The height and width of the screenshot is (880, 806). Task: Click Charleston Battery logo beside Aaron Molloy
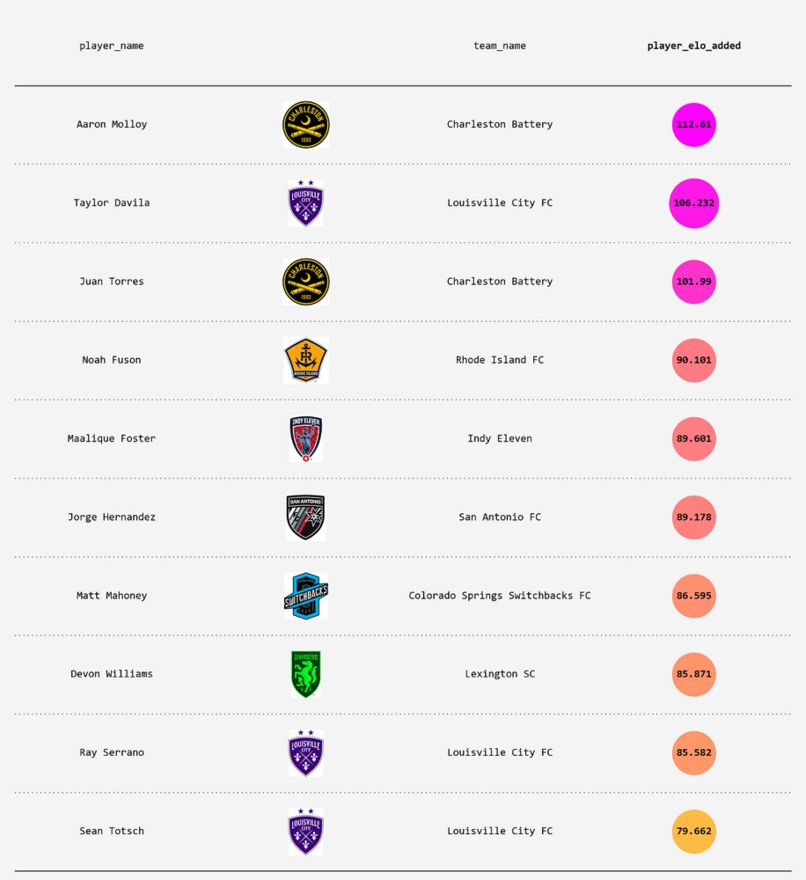tap(305, 124)
